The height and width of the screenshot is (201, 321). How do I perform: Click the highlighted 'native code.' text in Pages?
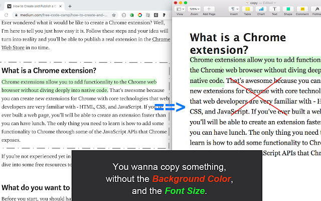pos(207,80)
